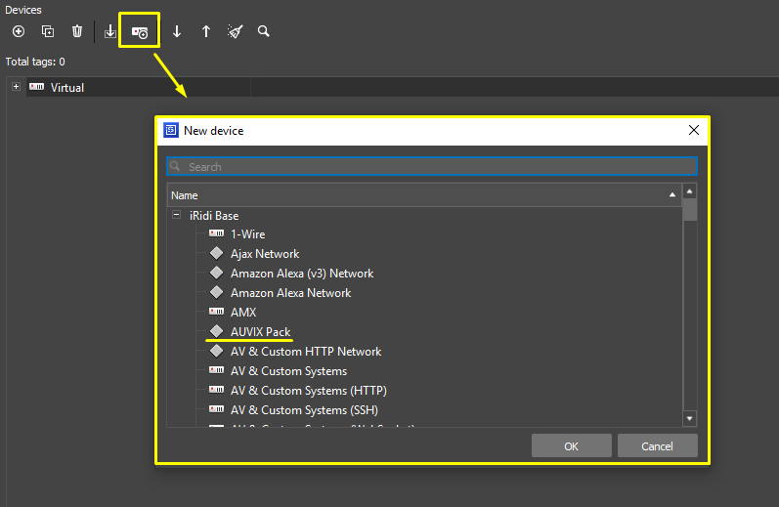Click the driver list scrollbar thumb
779x507 pixels.
(690, 210)
